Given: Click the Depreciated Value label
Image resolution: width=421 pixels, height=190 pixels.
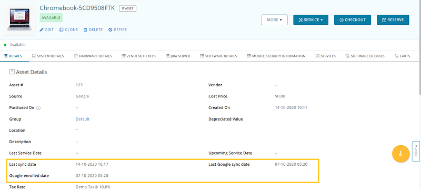Looking at the screenshot, I should [x=226, y=119].
